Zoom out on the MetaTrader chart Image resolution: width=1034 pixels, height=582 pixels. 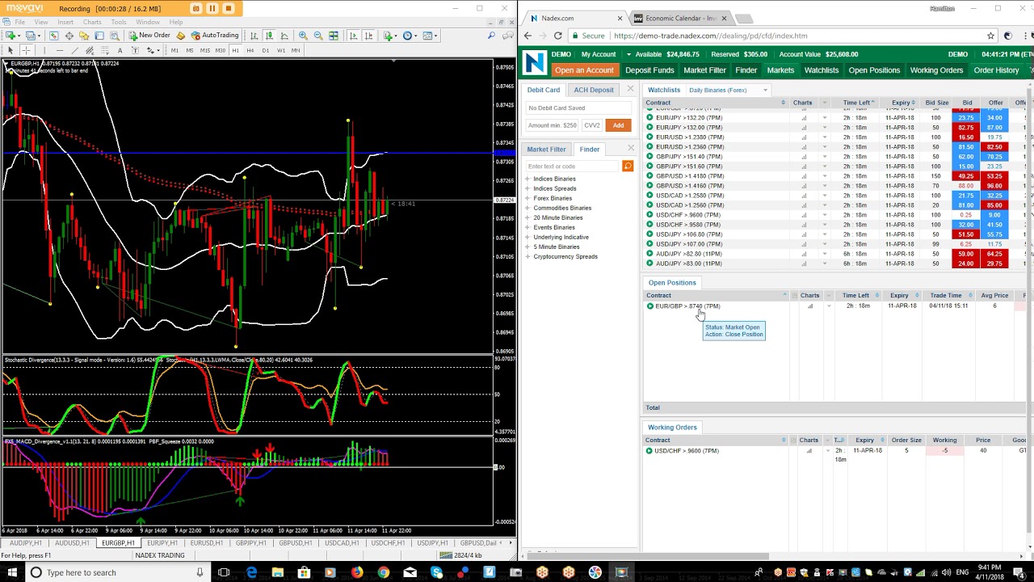click(x=318, y=36)
